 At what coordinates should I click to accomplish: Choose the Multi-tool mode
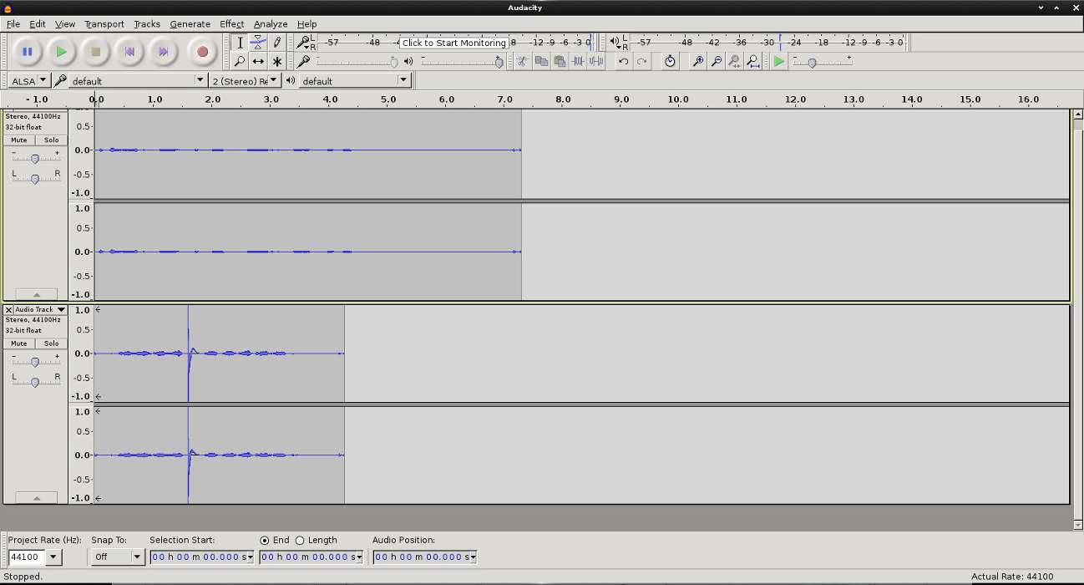click(276, 61)
